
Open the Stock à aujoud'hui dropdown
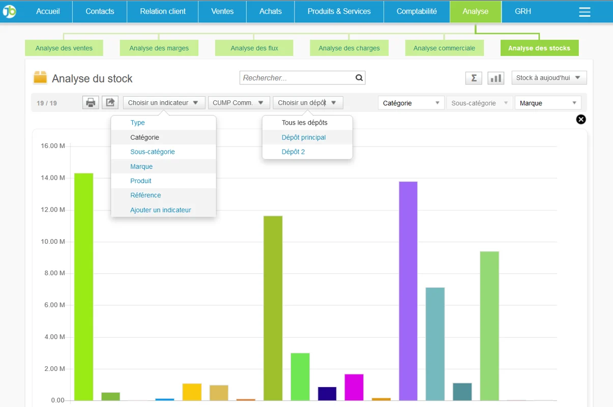[548, 78]
